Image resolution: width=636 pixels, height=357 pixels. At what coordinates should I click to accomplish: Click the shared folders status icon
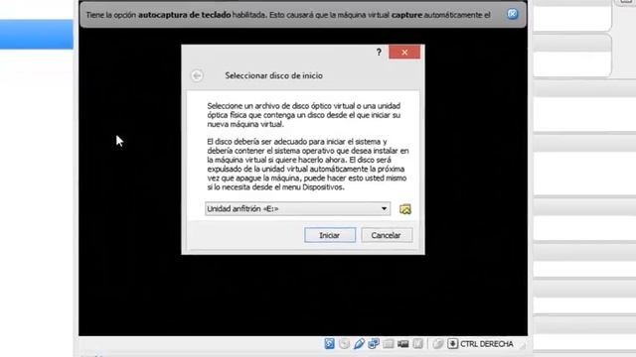pyautogui.click(x=389, y=344)
